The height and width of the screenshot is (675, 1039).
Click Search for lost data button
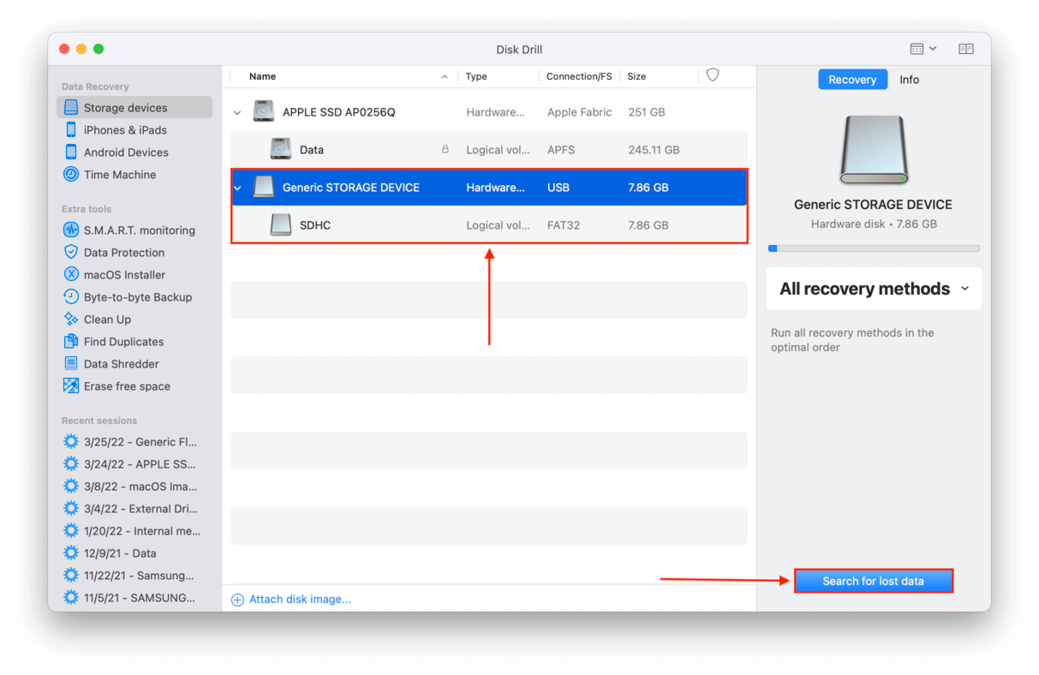pos(873,581)
